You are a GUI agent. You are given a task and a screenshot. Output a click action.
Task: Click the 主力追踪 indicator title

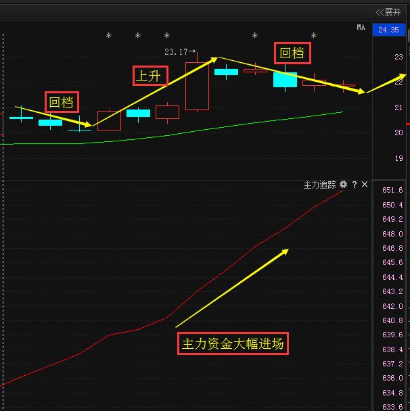pyautogui.click(x=319, y=185)
